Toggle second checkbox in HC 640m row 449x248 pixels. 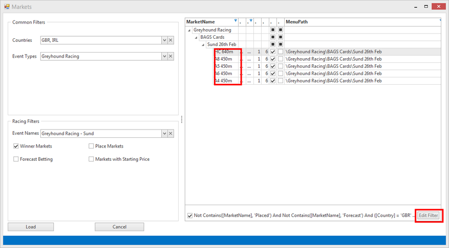coord(281,52)
